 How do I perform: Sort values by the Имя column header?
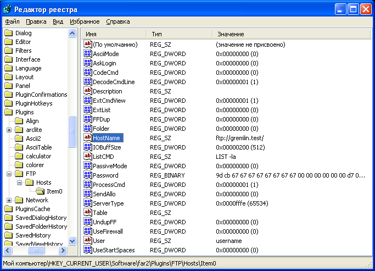114,34
